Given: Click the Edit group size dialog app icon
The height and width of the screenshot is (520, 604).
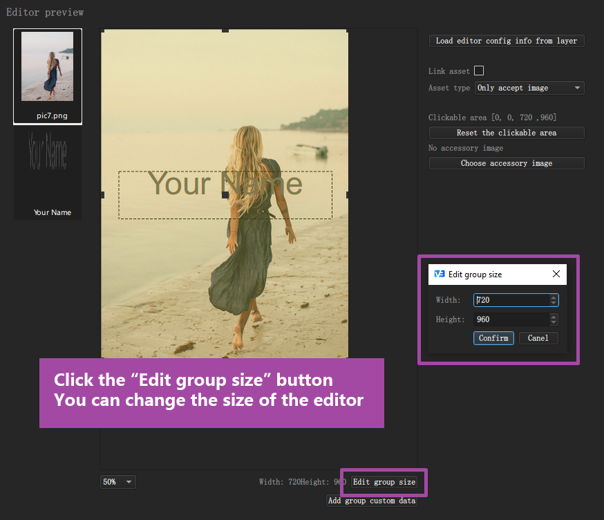Looking at the screenshot, I should (x=439, y=274).
